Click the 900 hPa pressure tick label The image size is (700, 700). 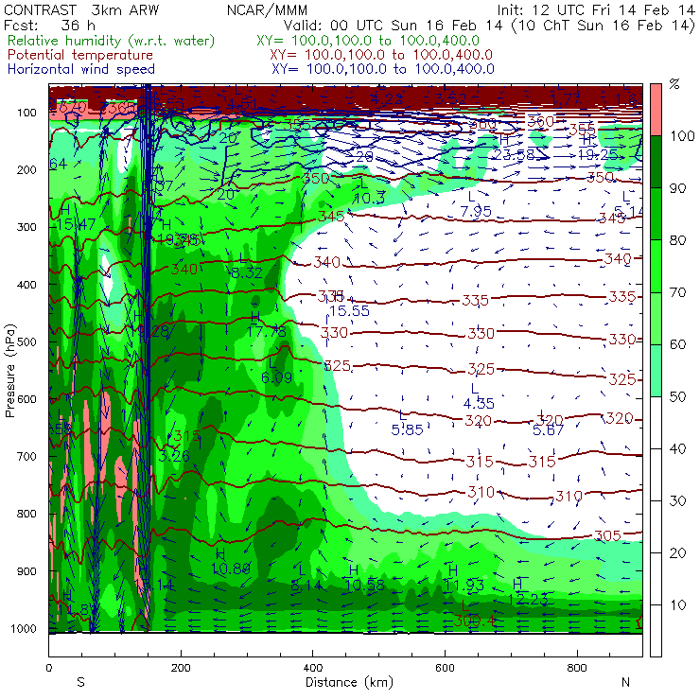(26, 571)
